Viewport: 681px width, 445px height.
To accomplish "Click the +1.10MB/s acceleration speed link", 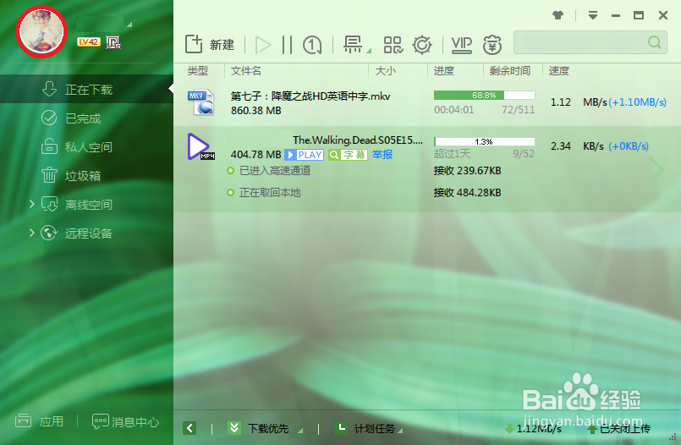I will 637,102.
